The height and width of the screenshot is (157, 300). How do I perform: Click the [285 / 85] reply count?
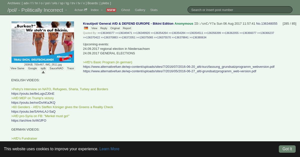[289, 24]
